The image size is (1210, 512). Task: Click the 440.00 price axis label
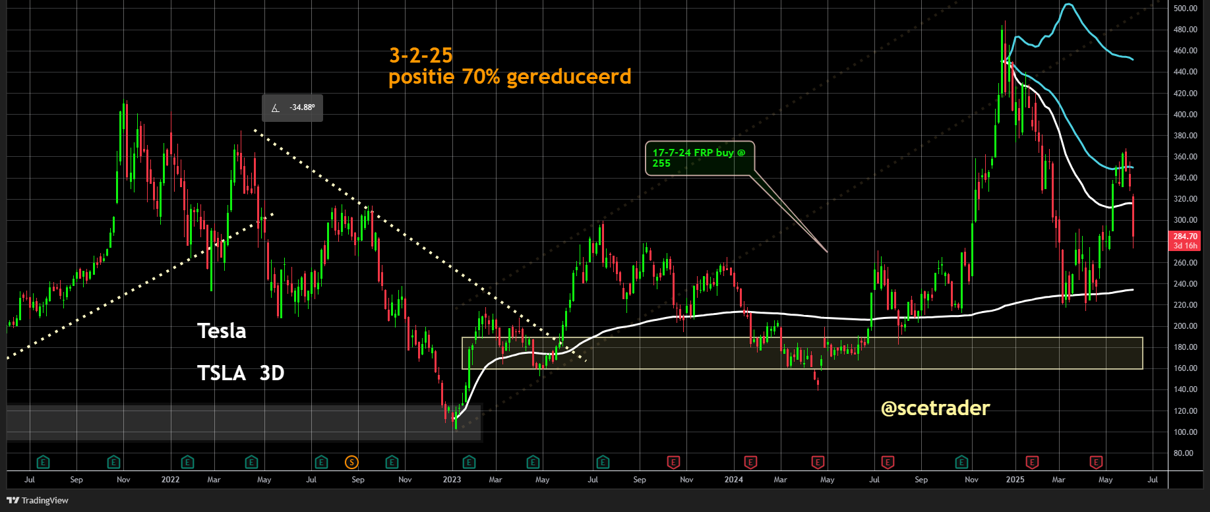[1185, 72]
